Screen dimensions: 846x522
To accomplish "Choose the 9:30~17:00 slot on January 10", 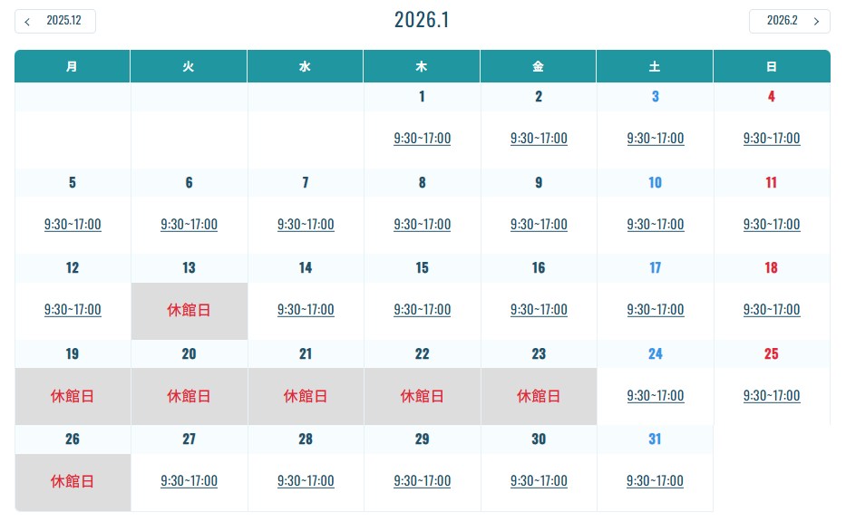I will pyautogui.click(x=655, y=225).
